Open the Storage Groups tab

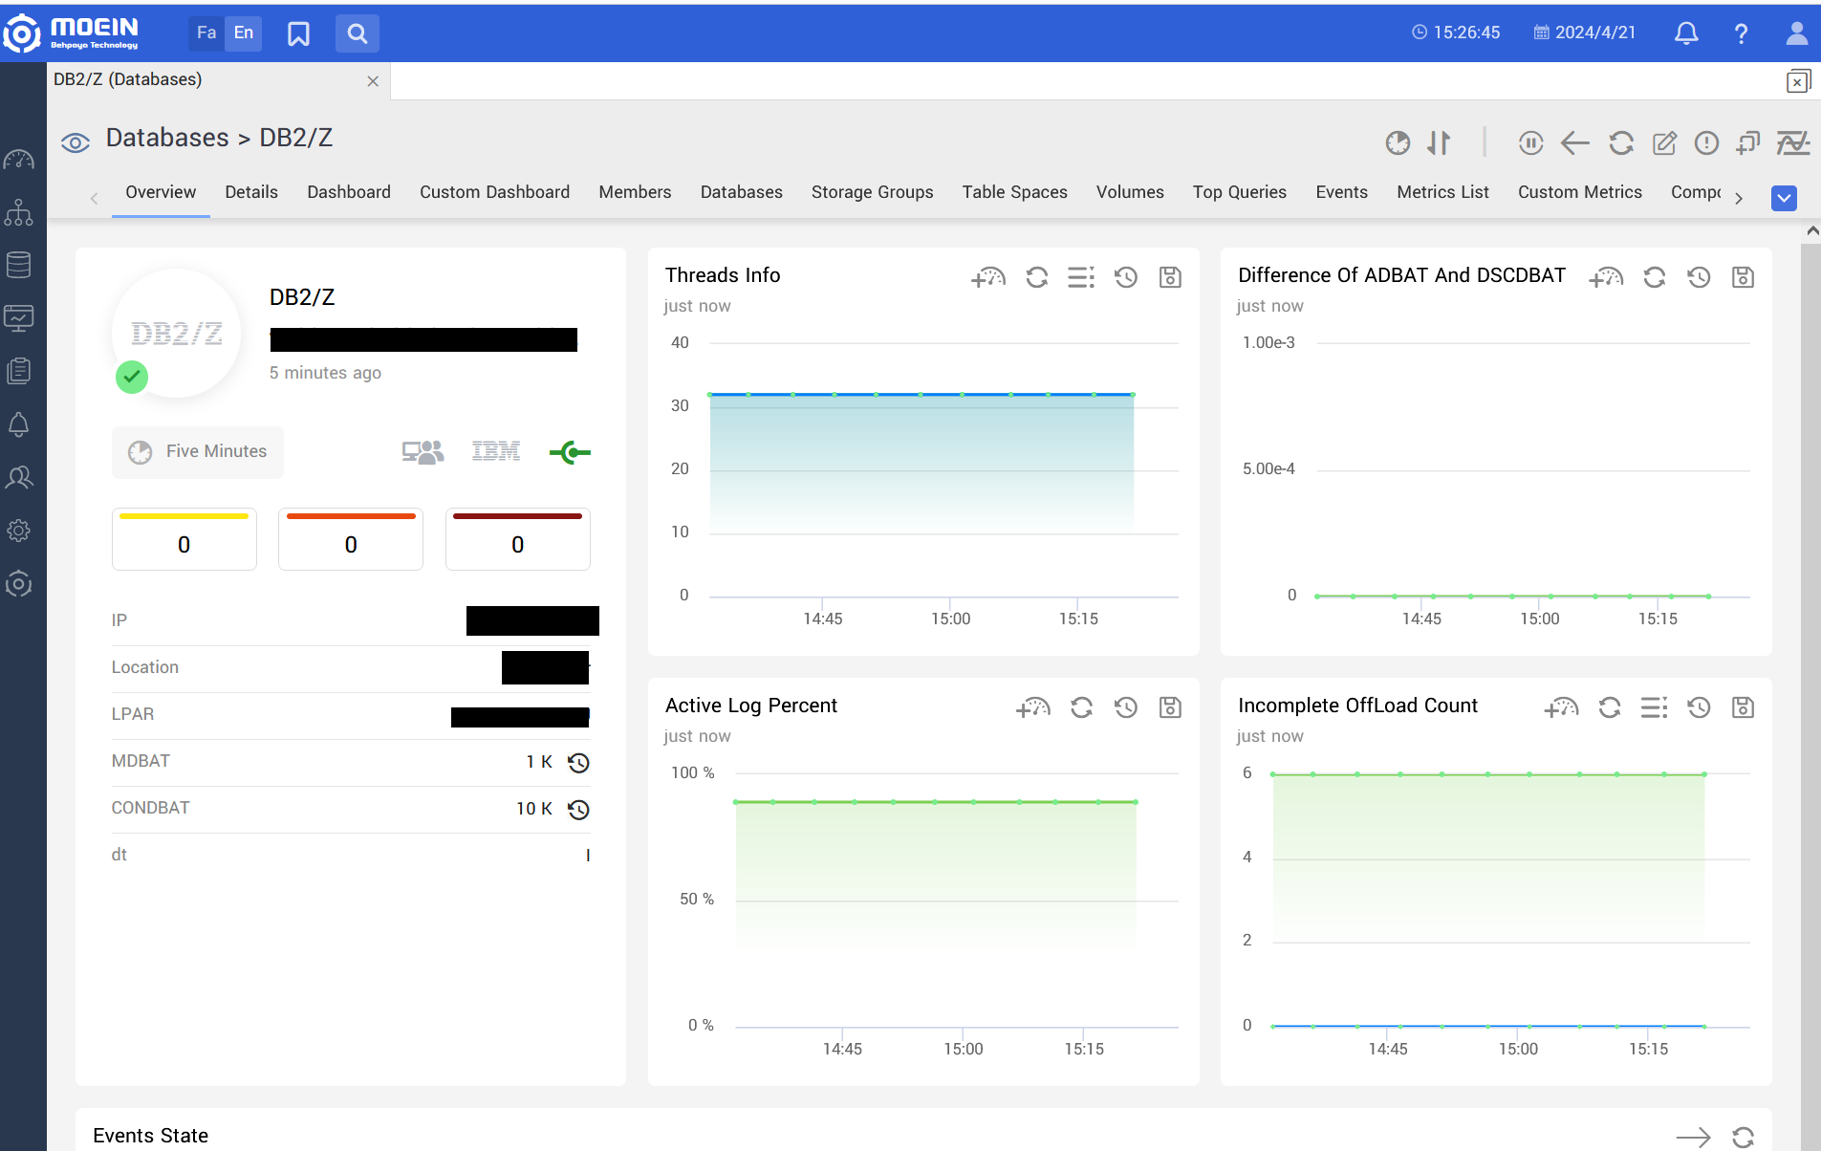(872, 192)
